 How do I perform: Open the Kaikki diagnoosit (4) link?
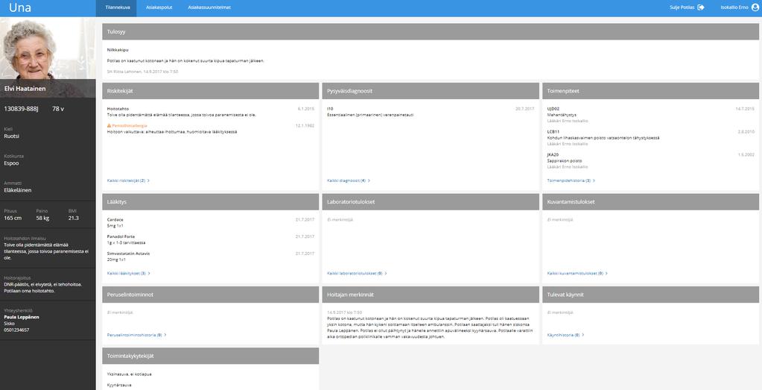[x=349, y=180]
